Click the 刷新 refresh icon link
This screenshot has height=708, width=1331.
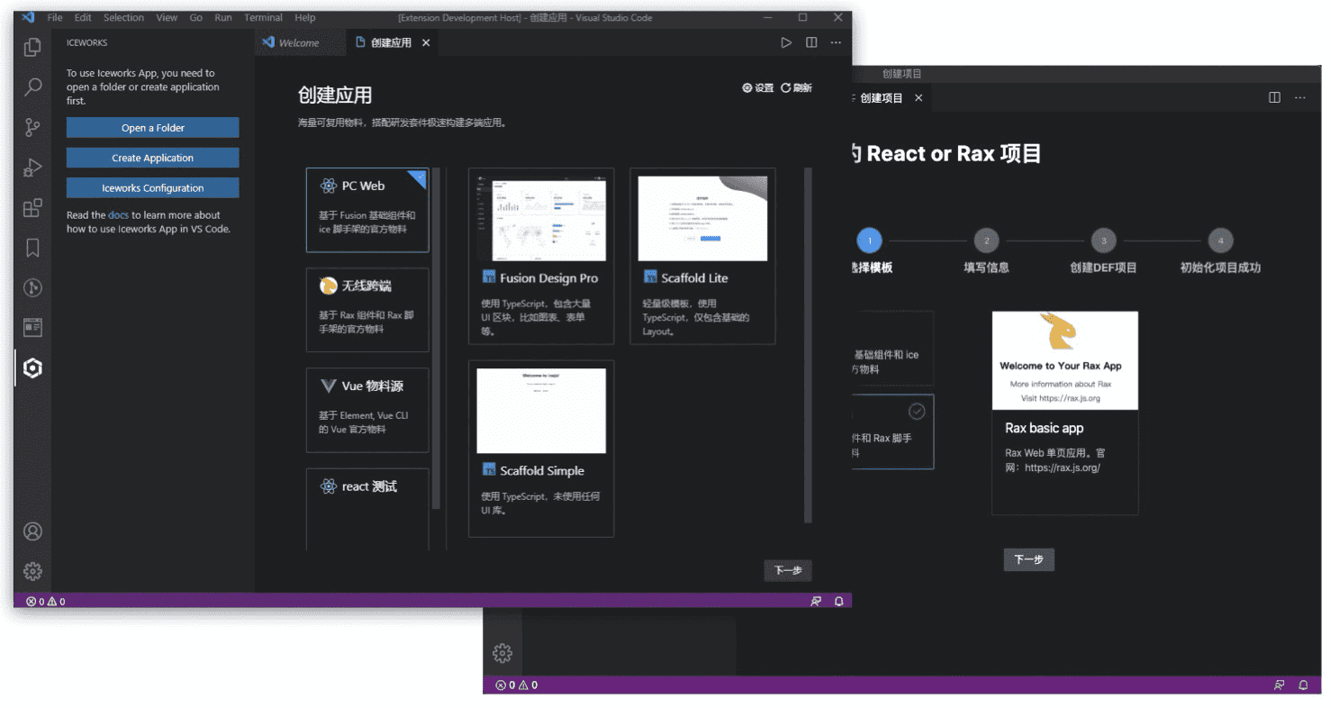(x=796, y=87)
